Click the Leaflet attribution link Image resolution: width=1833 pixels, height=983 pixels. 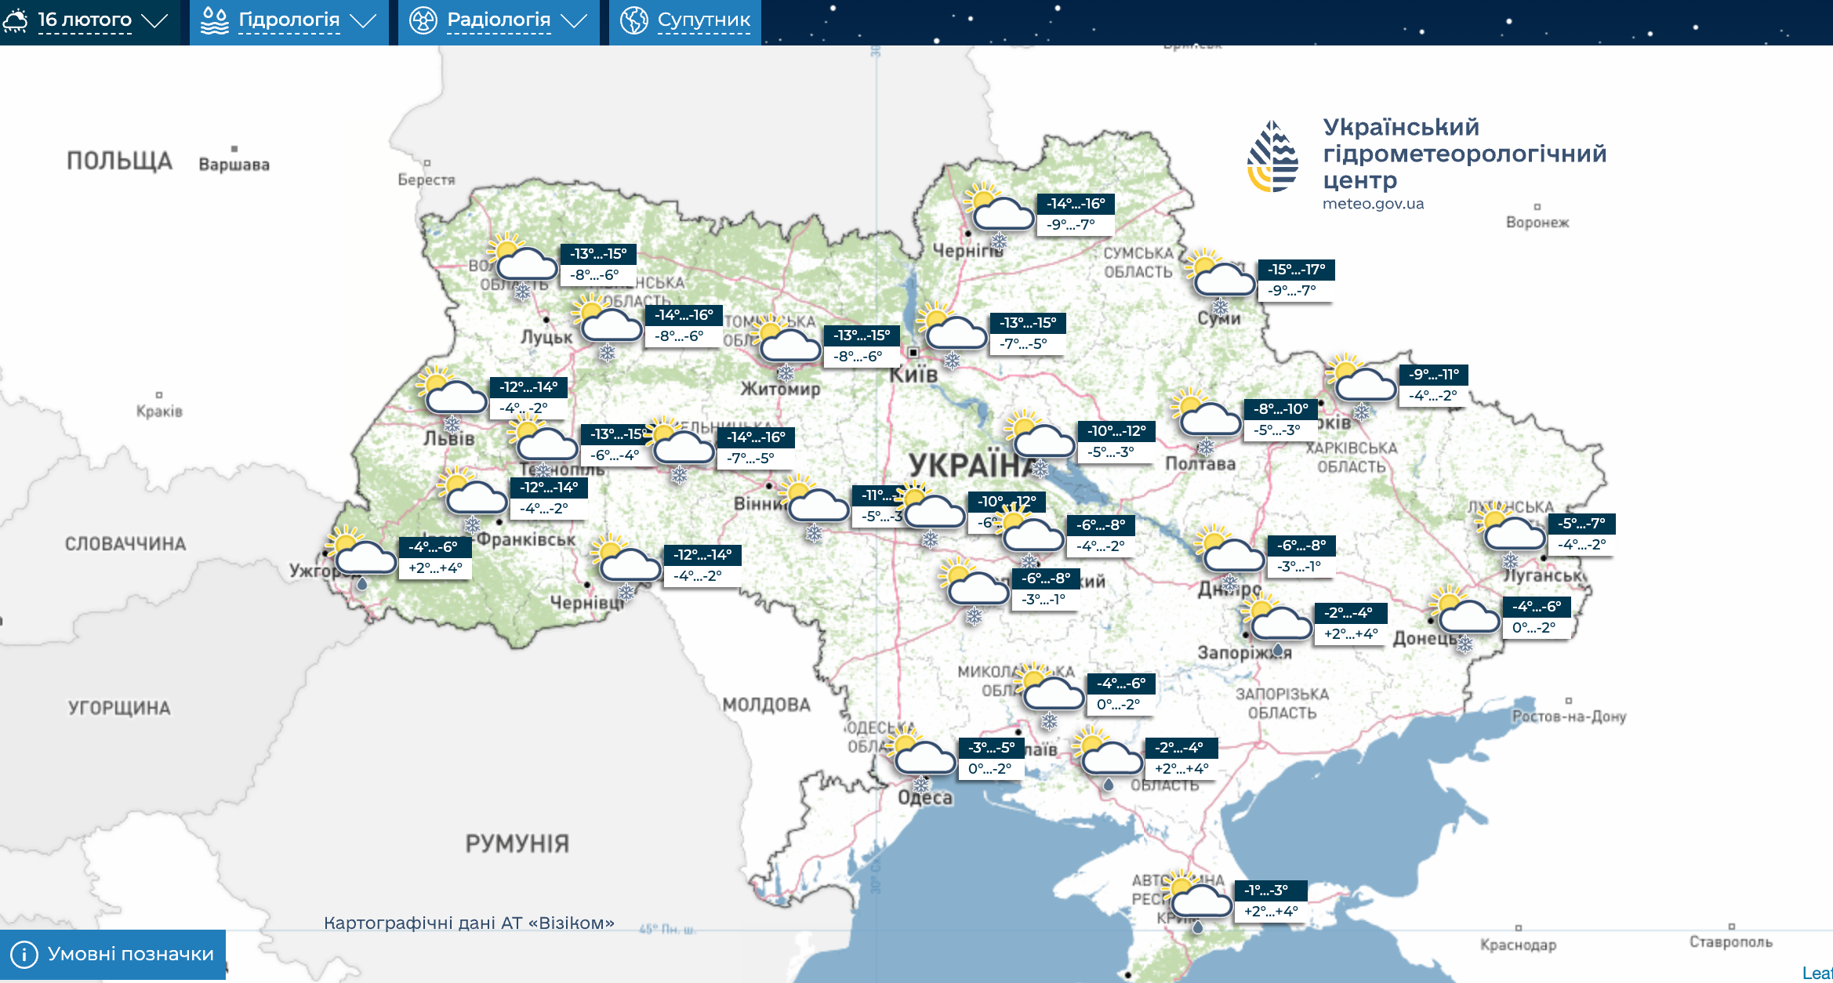(1817, 973)
